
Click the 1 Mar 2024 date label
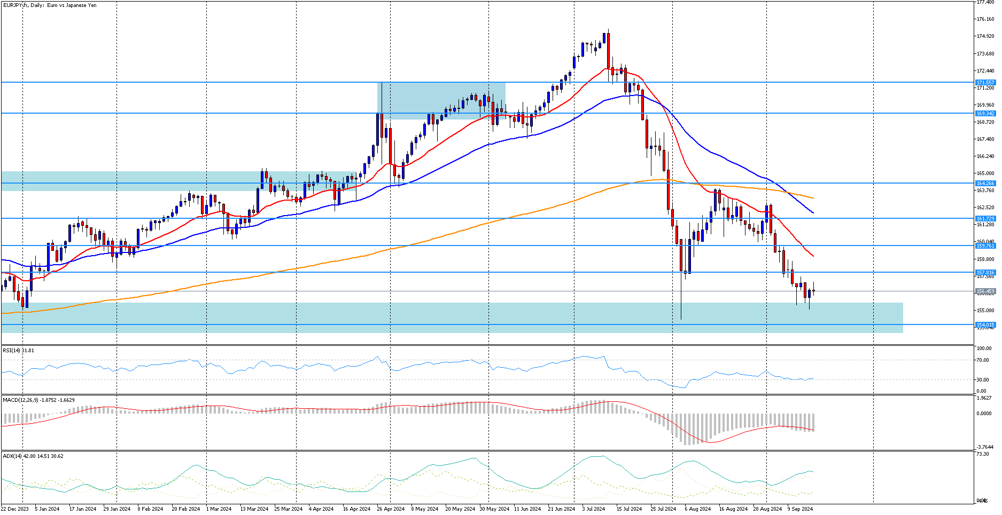pos(219,509)
